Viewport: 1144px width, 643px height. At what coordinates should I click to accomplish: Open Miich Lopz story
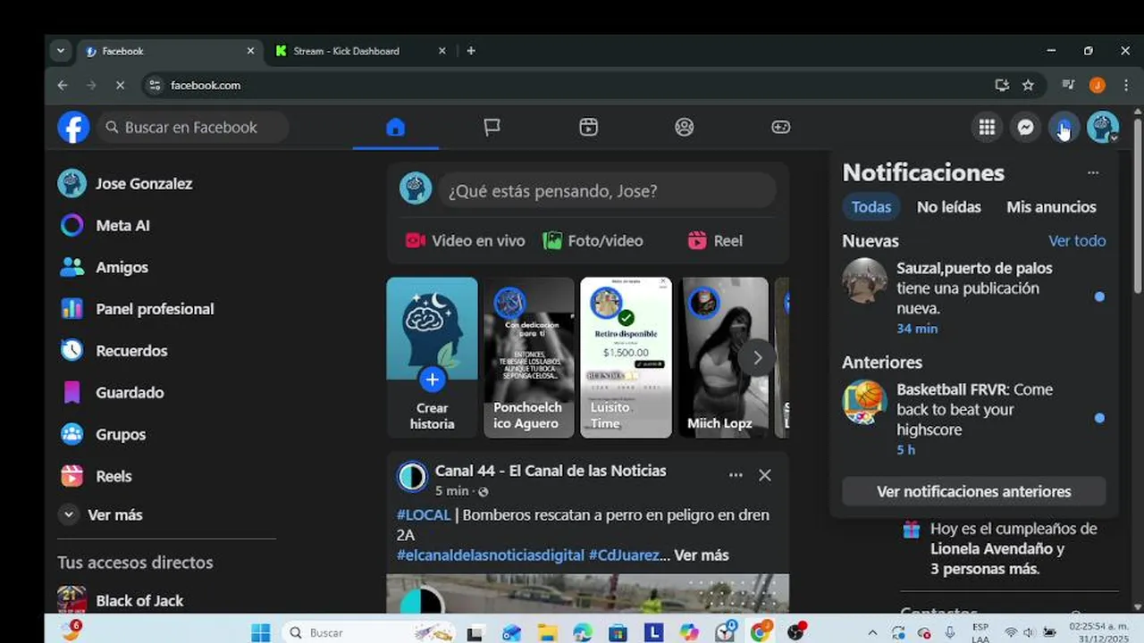pos(723,357)
